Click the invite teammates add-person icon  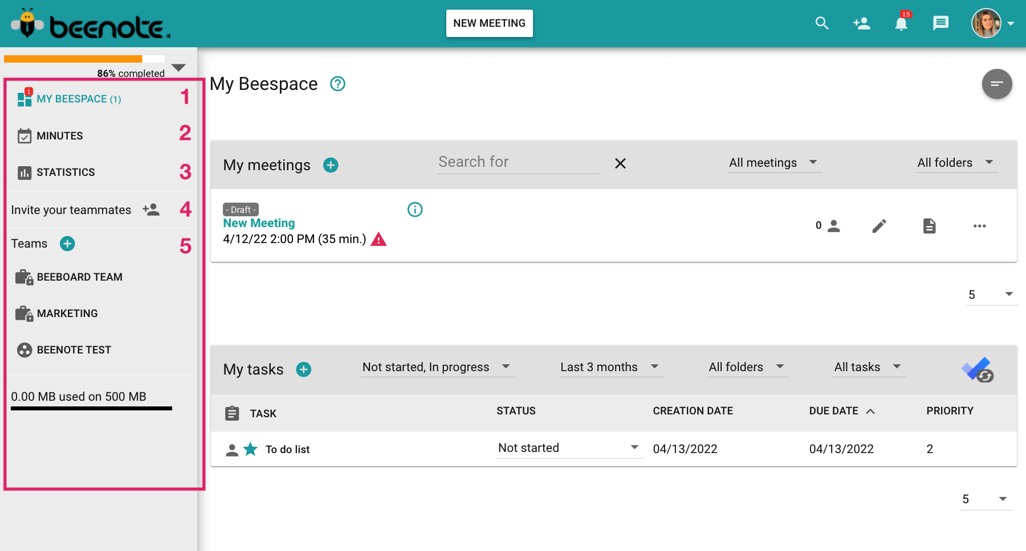click(151, 209)
